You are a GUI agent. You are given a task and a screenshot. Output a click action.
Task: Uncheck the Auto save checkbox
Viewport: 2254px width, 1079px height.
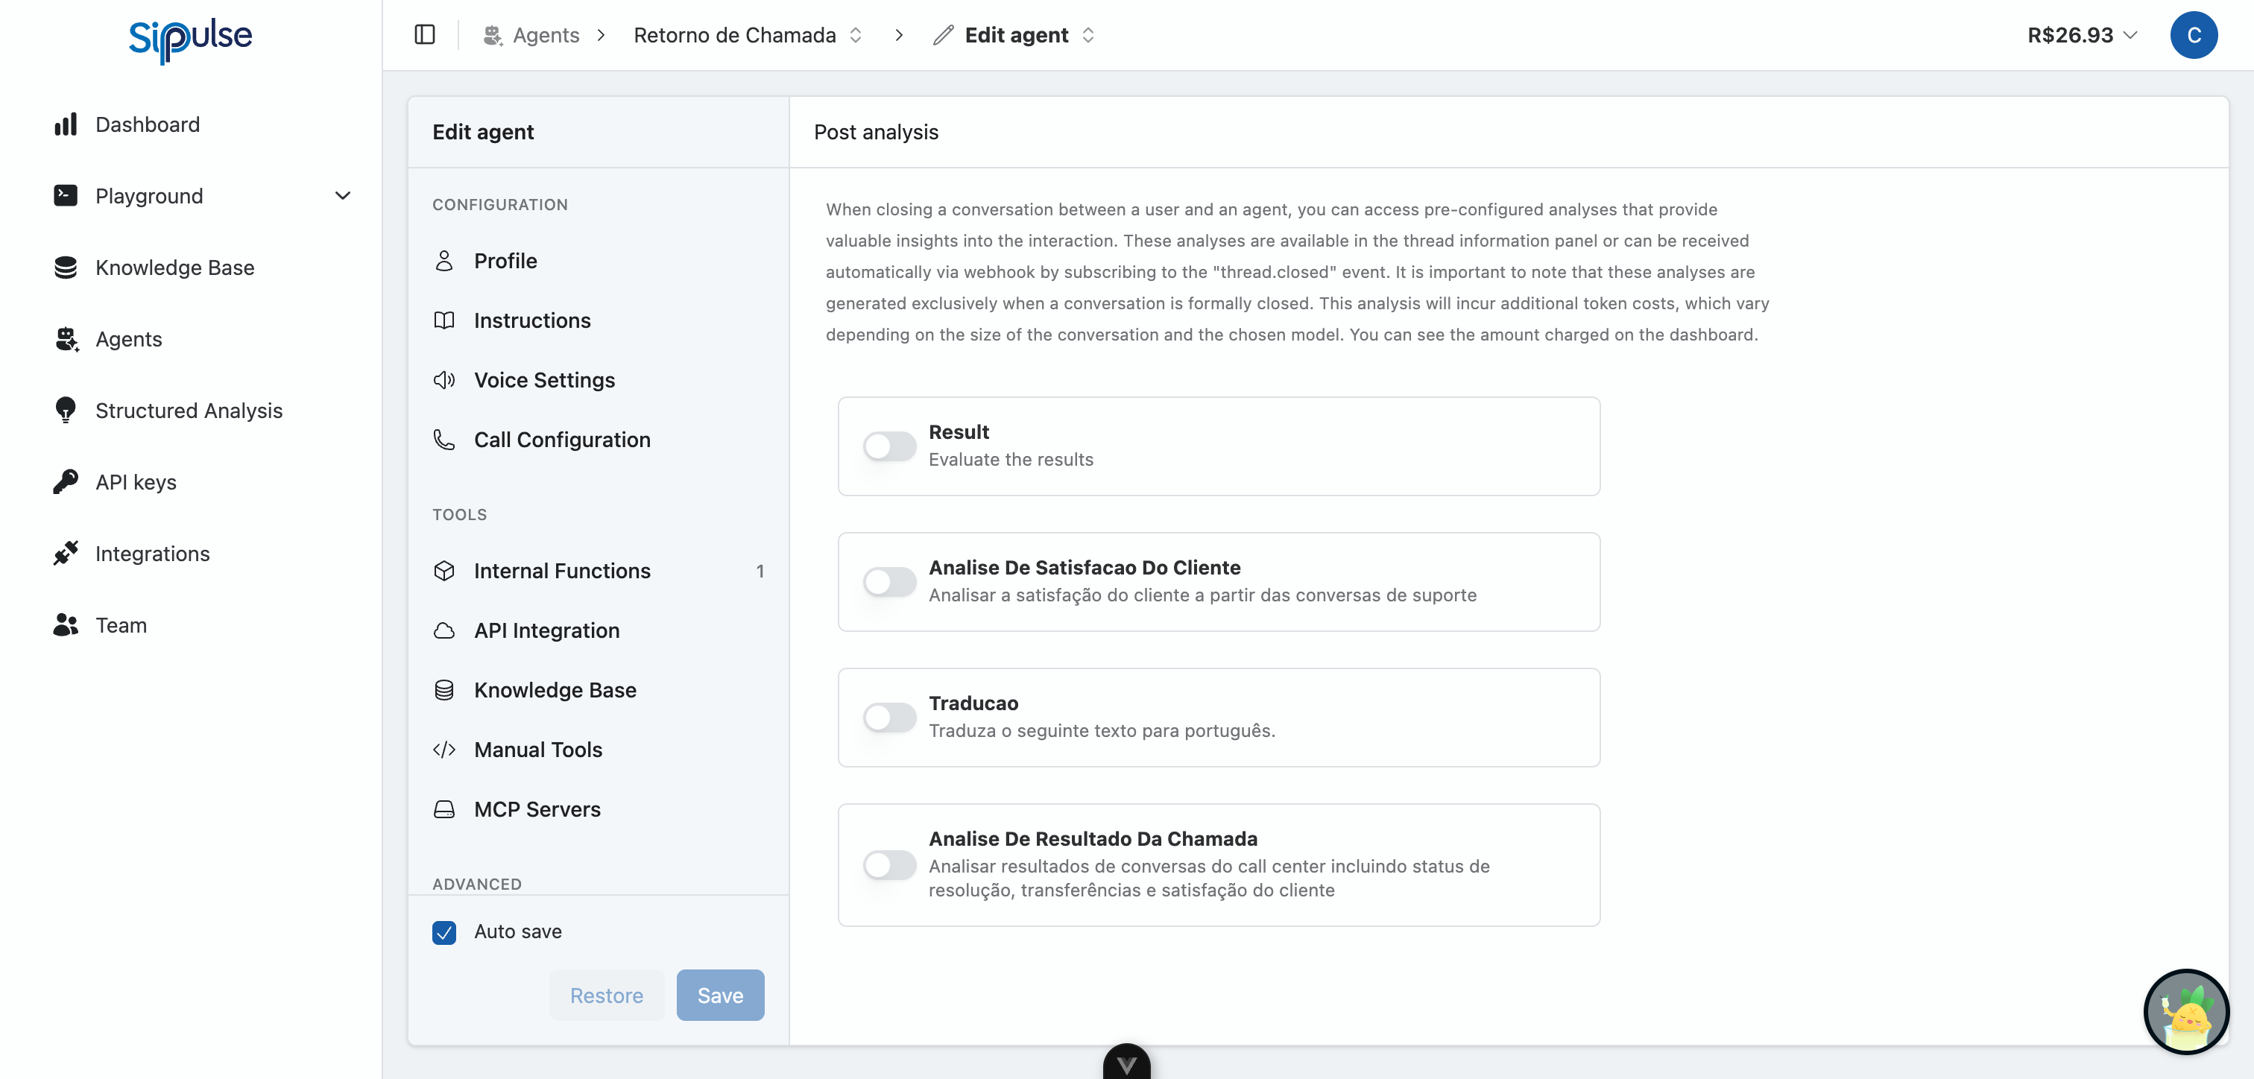click(444, 932)
